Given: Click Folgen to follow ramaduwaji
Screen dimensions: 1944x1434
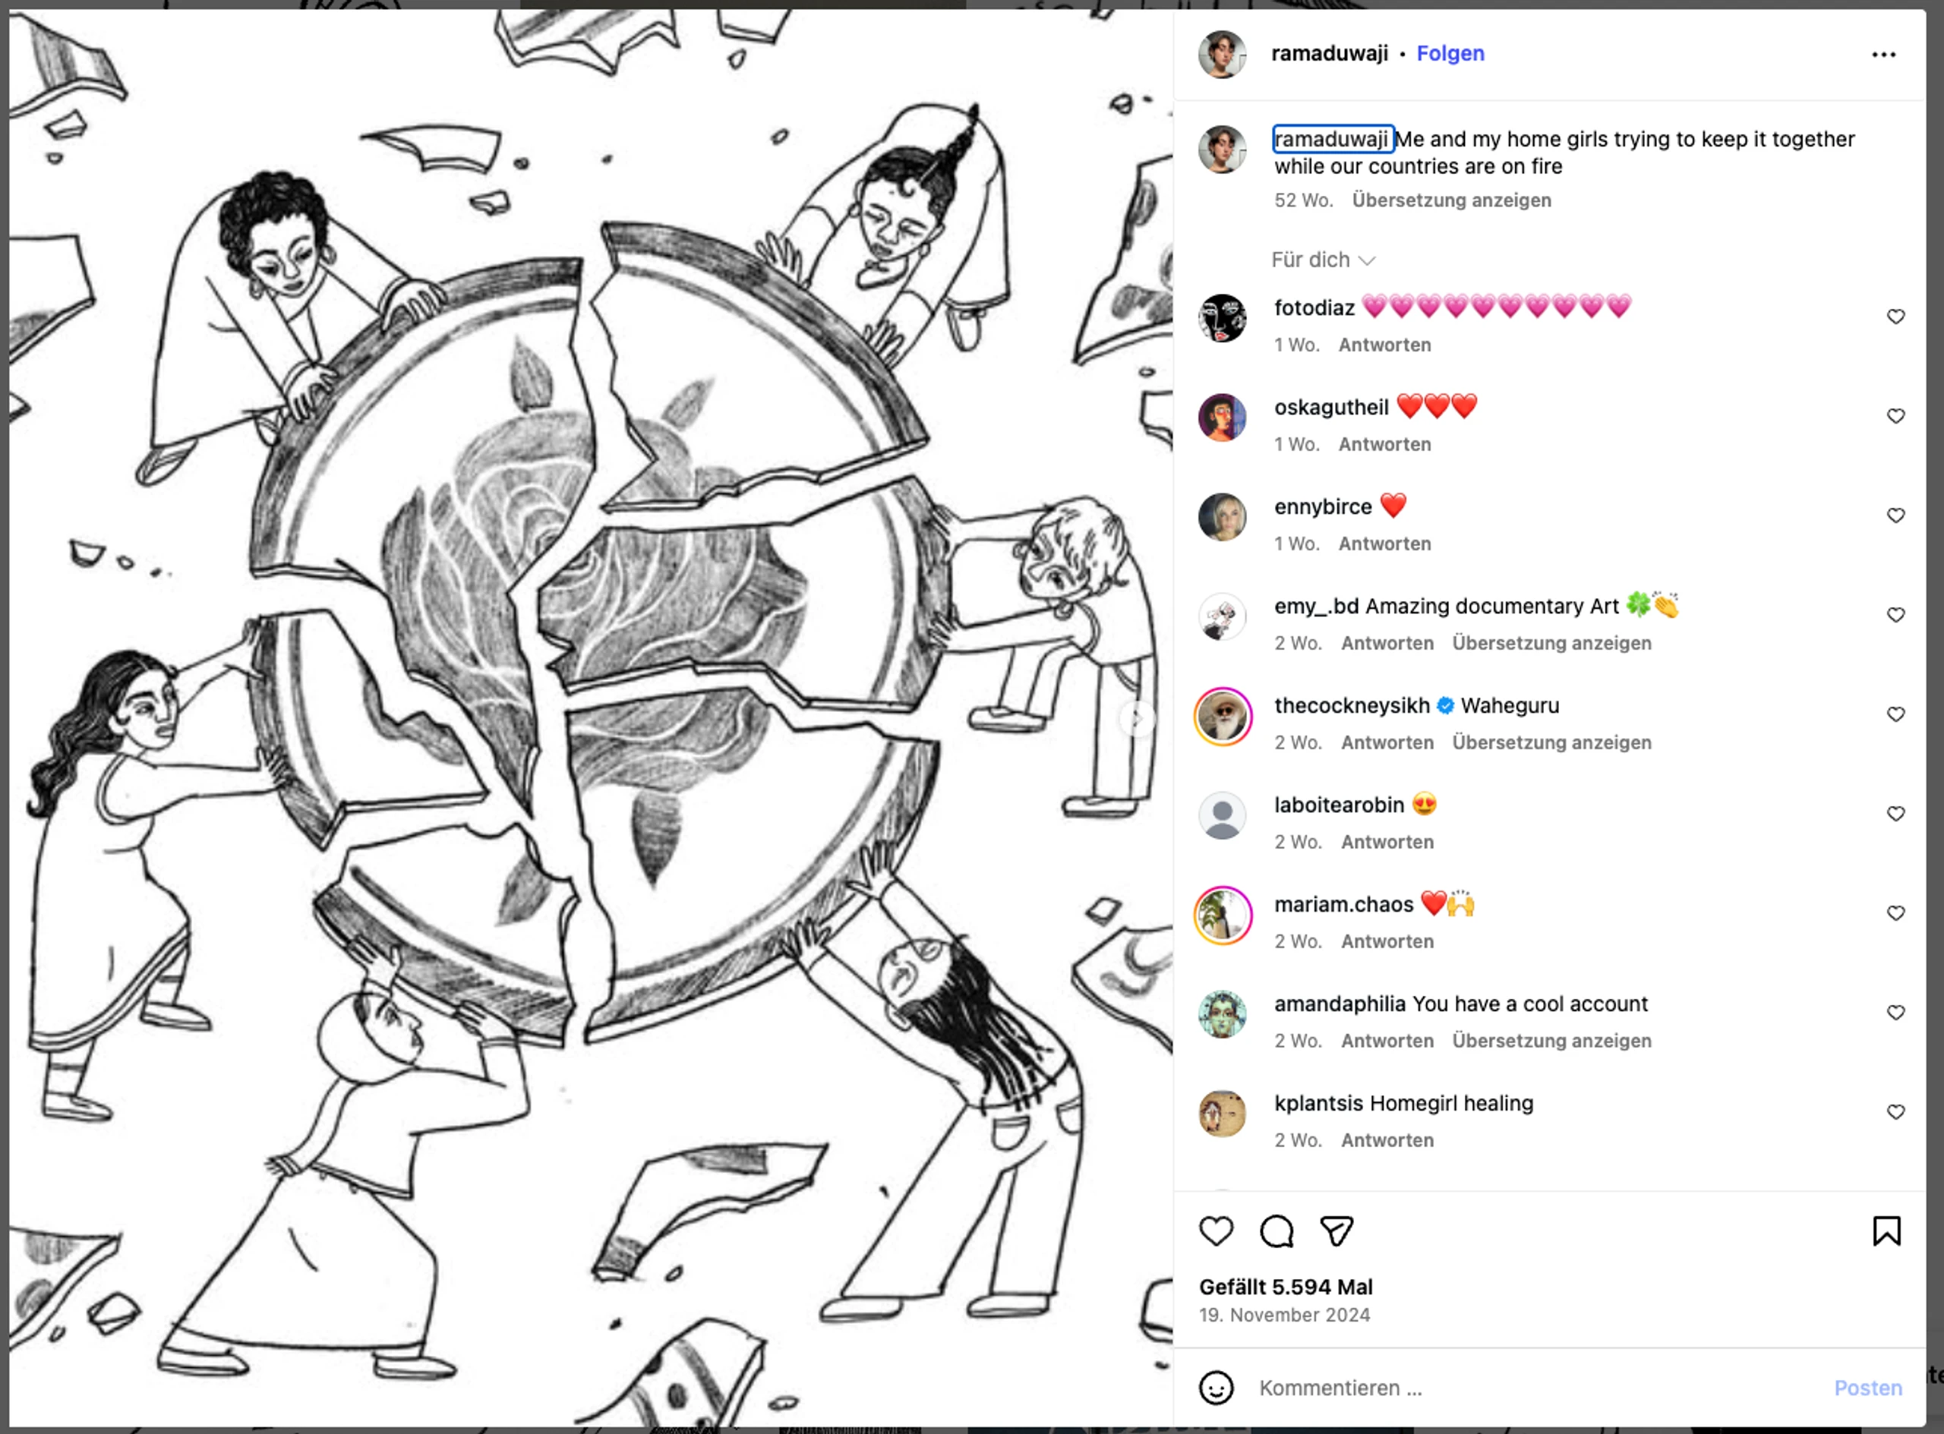Looking at the screenshot, I should [1450, 53].
